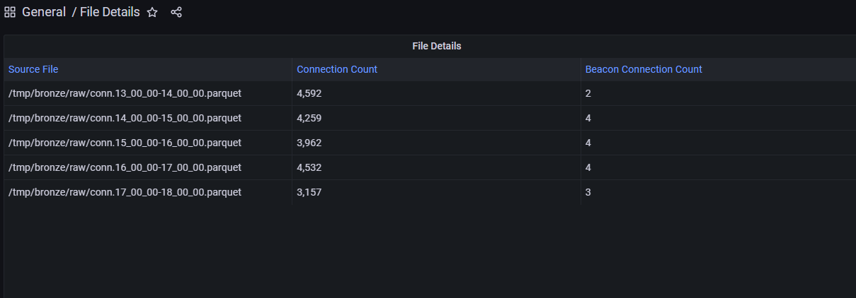856x298 pixels.
Task: Select conn.17_00_00-18_00_00.parquet file cell
Action: click(148, 192)
